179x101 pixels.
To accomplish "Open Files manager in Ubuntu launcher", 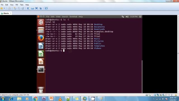I will click(41, 30).
